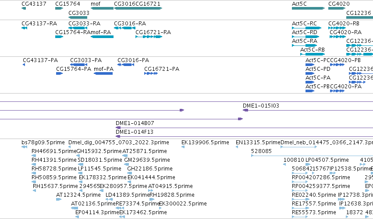Click the Act5C gene label
Screen dimensions: 373x219
coord(299,4)
